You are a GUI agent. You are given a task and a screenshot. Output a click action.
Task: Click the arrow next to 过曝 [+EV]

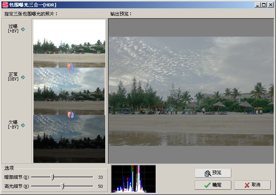23,29
